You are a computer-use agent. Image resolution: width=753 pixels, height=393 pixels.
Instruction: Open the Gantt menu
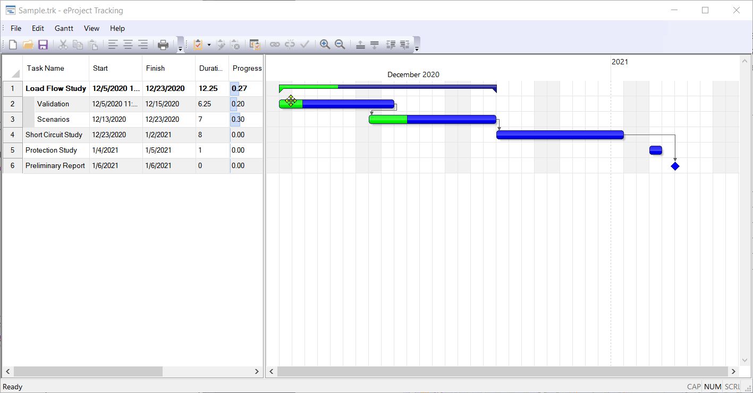(x=64, y=28)
